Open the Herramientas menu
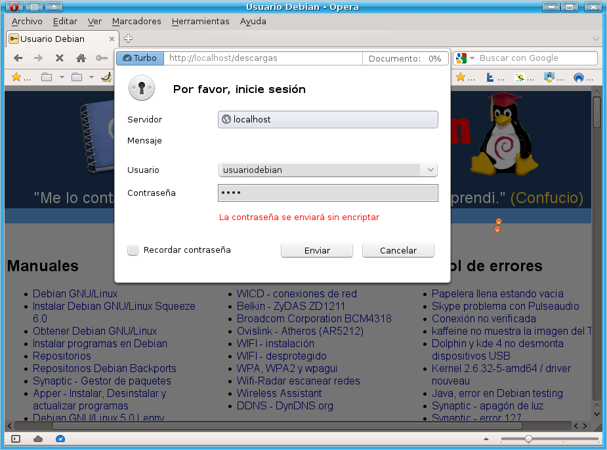Image resolution: width=607 pixels, height=450 pixels. [x=201, y=21]
